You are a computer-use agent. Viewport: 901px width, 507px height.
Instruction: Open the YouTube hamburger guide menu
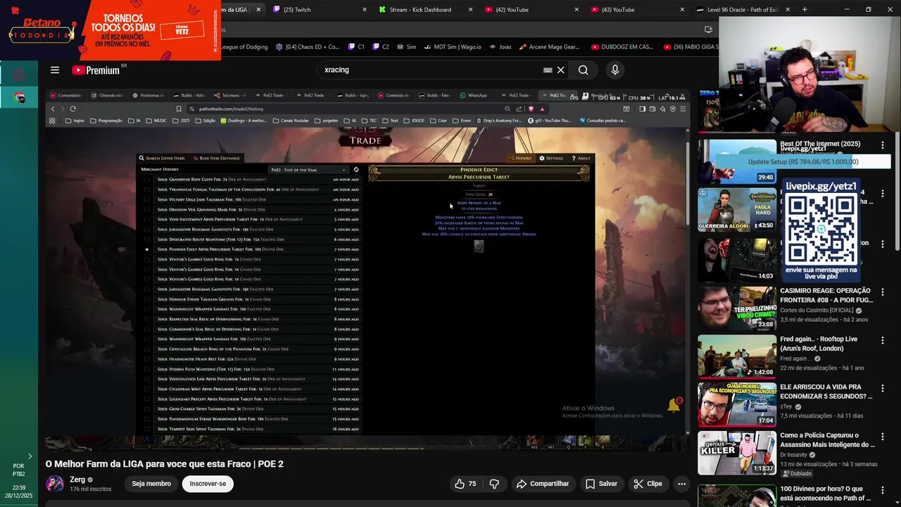(55, 70)
